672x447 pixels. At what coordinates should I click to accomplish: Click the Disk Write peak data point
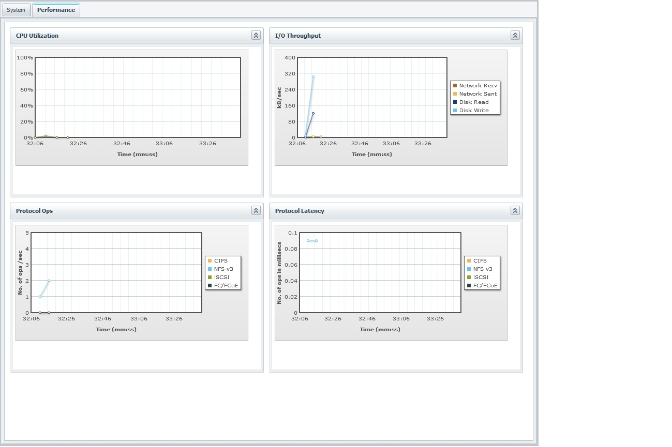click(313, 77)
